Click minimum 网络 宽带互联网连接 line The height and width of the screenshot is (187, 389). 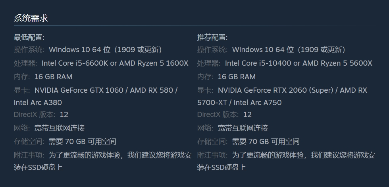click(x=49, y=128)
